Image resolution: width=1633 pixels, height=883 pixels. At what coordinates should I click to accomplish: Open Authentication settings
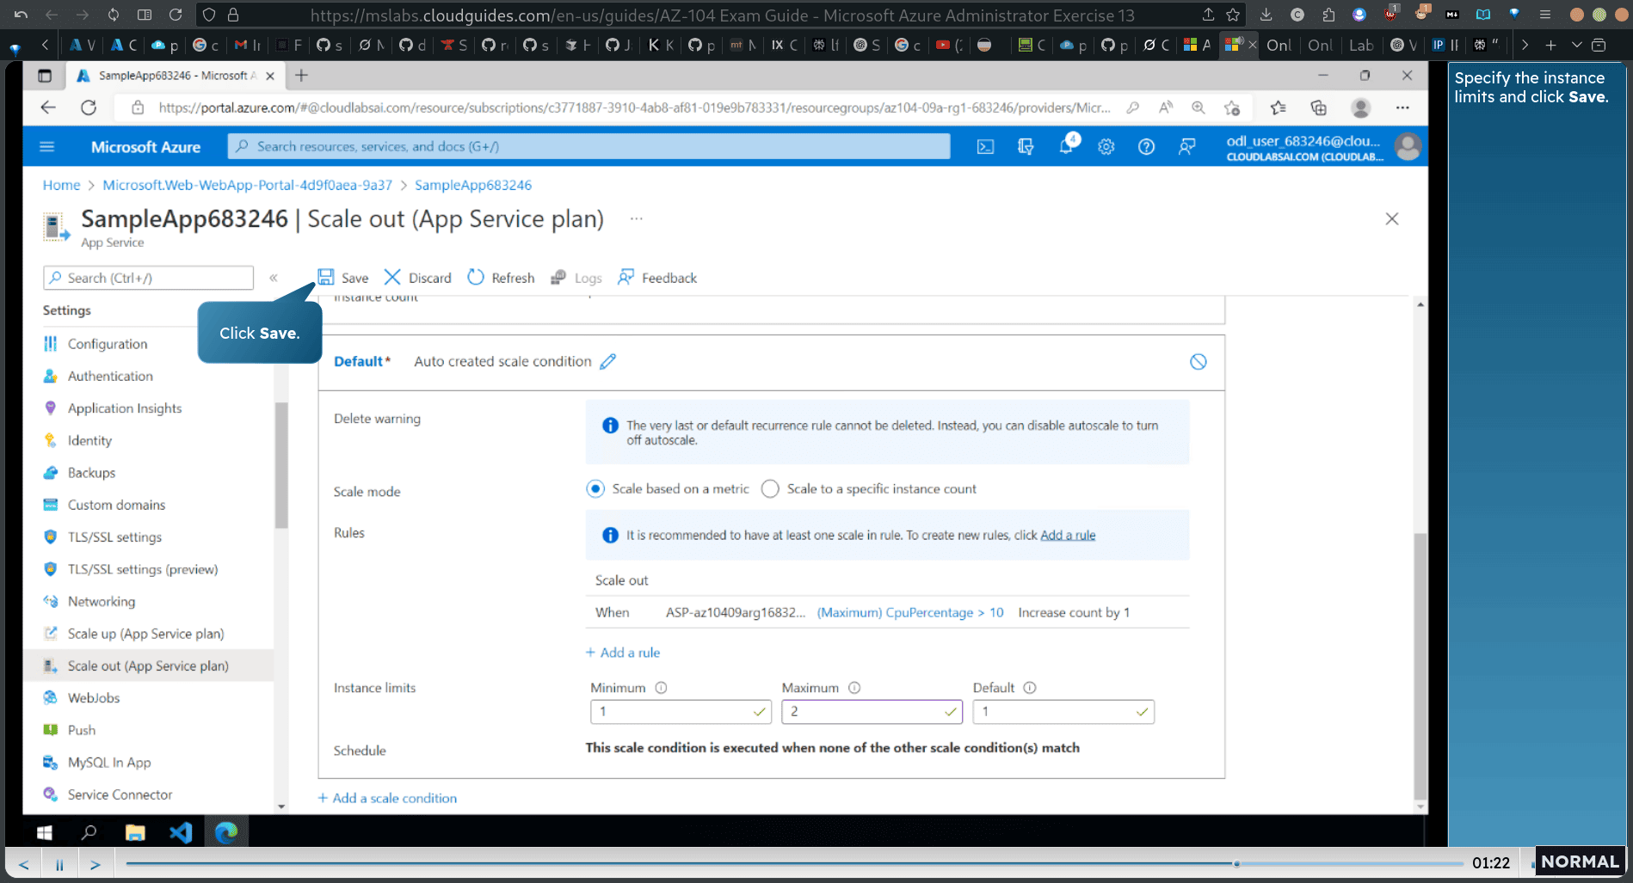110,376
